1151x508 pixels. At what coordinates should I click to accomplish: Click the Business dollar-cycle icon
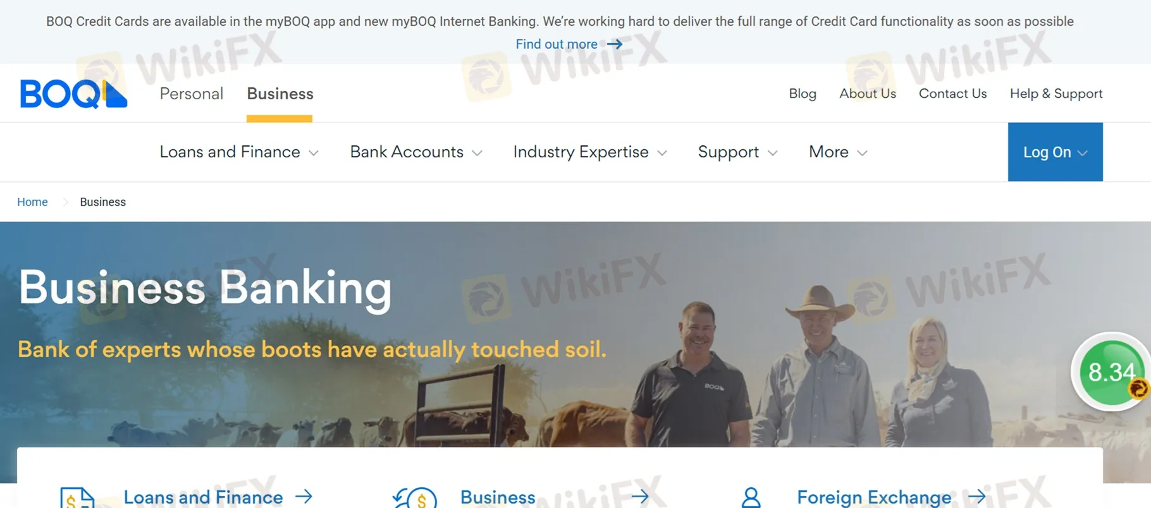coord(415,498)
